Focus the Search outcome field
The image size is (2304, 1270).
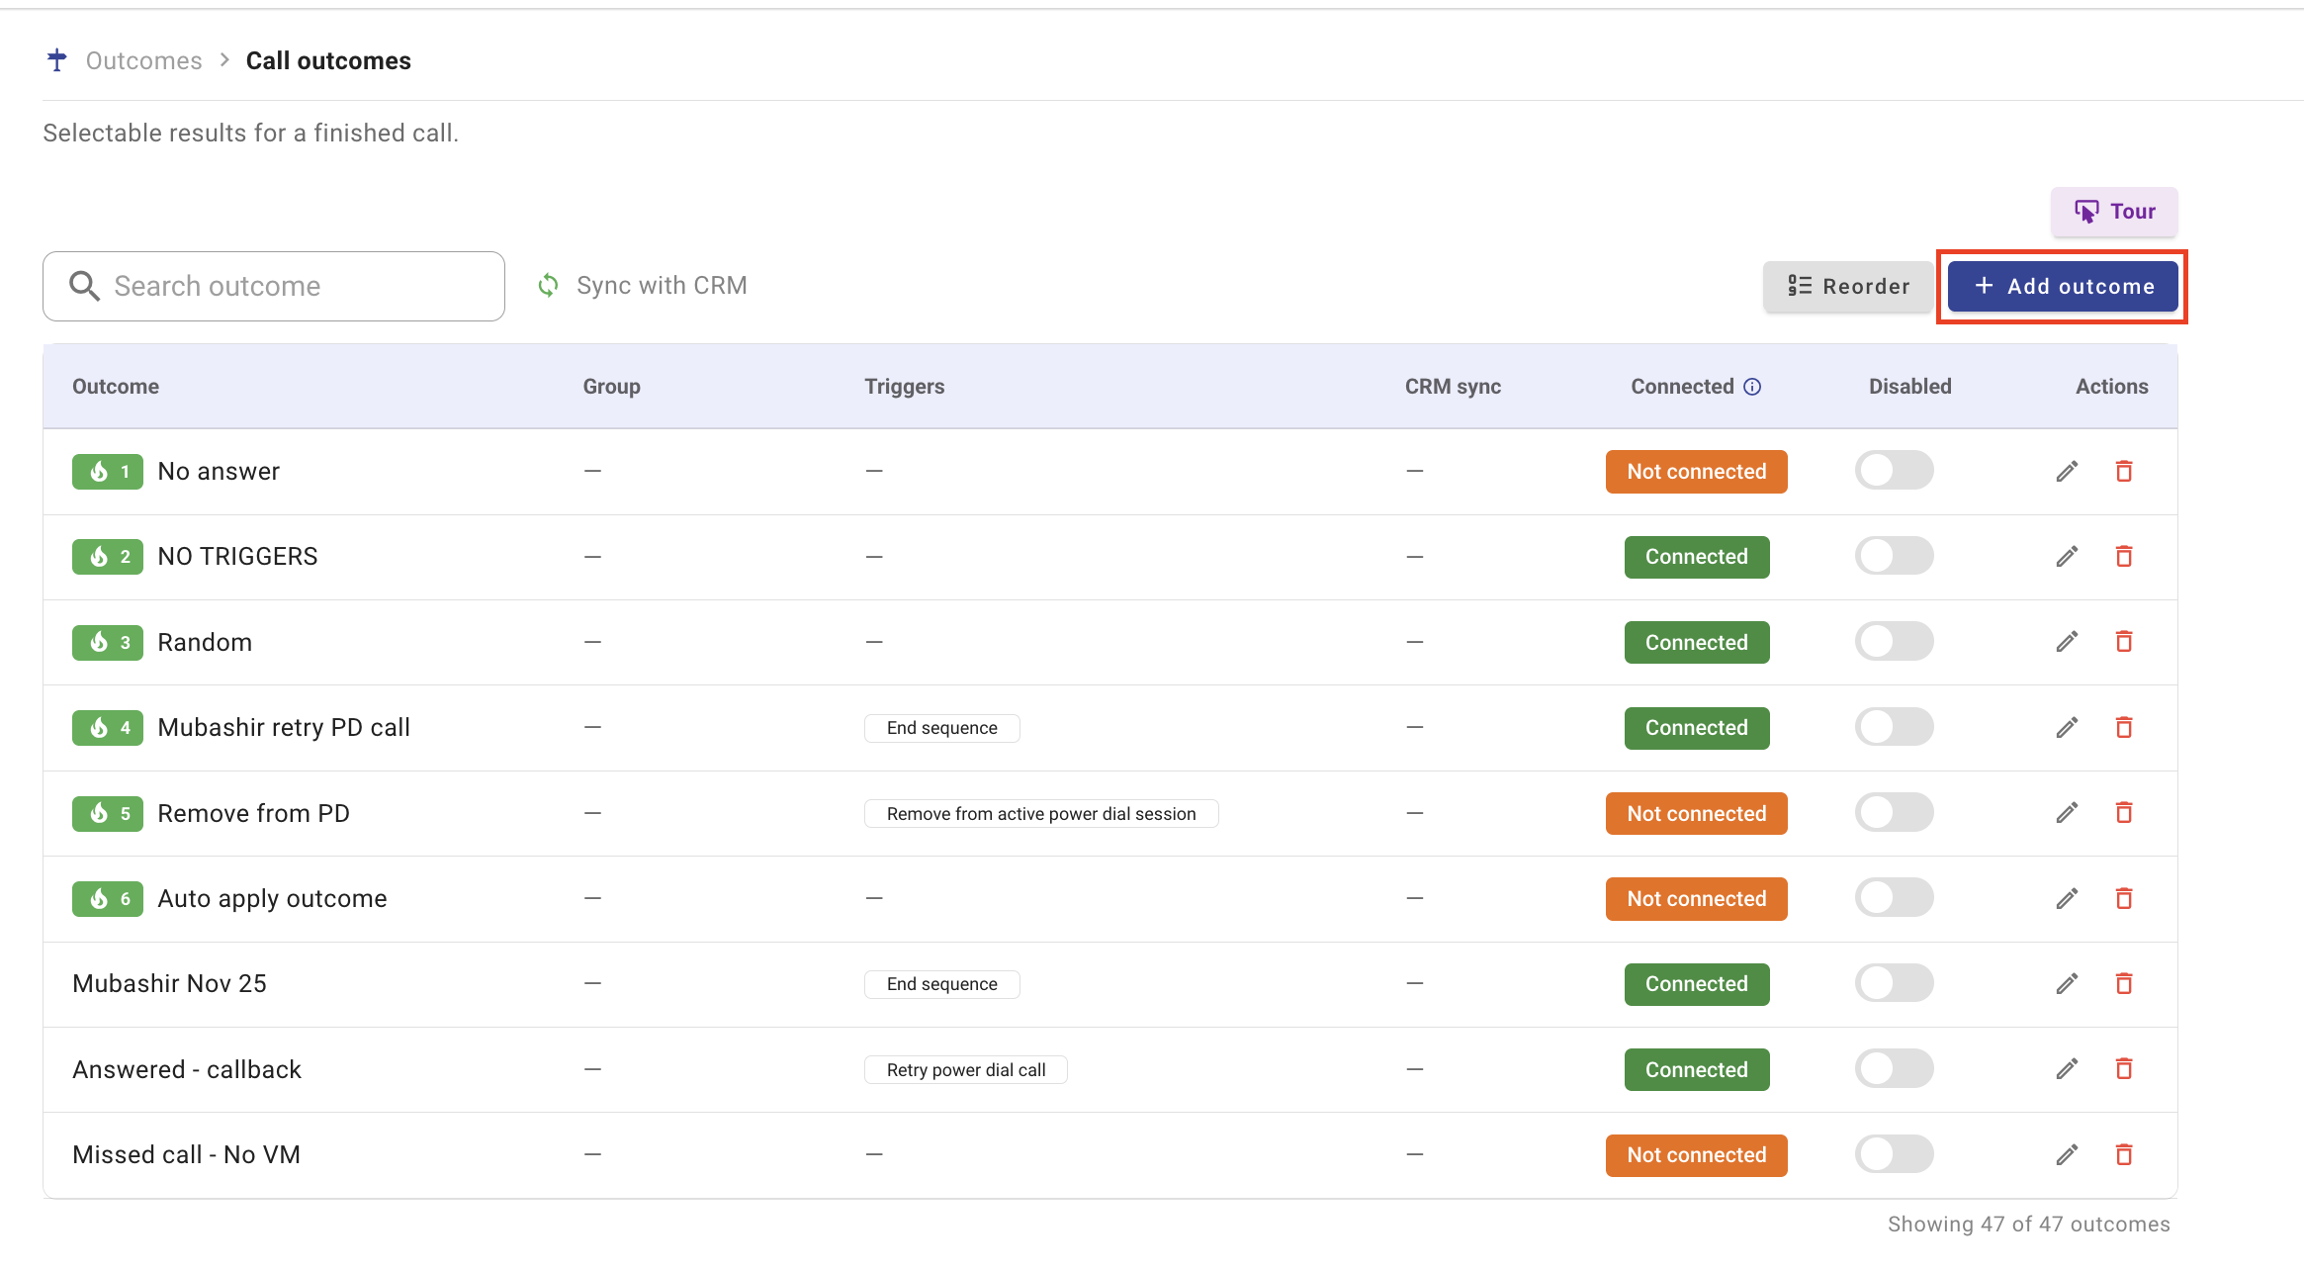(274, 286)
